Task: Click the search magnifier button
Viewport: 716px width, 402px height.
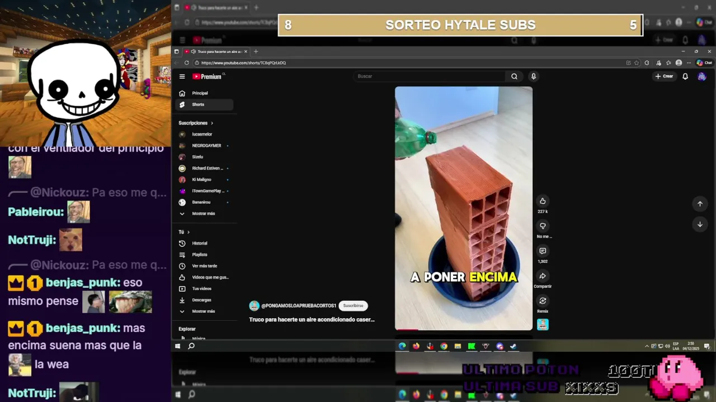Action: tap(514, 76)
